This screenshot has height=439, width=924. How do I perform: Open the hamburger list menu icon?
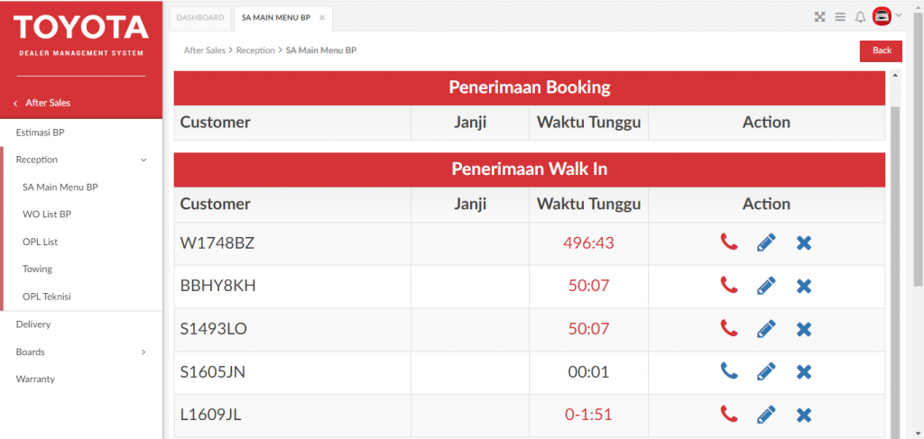(839, 17)
